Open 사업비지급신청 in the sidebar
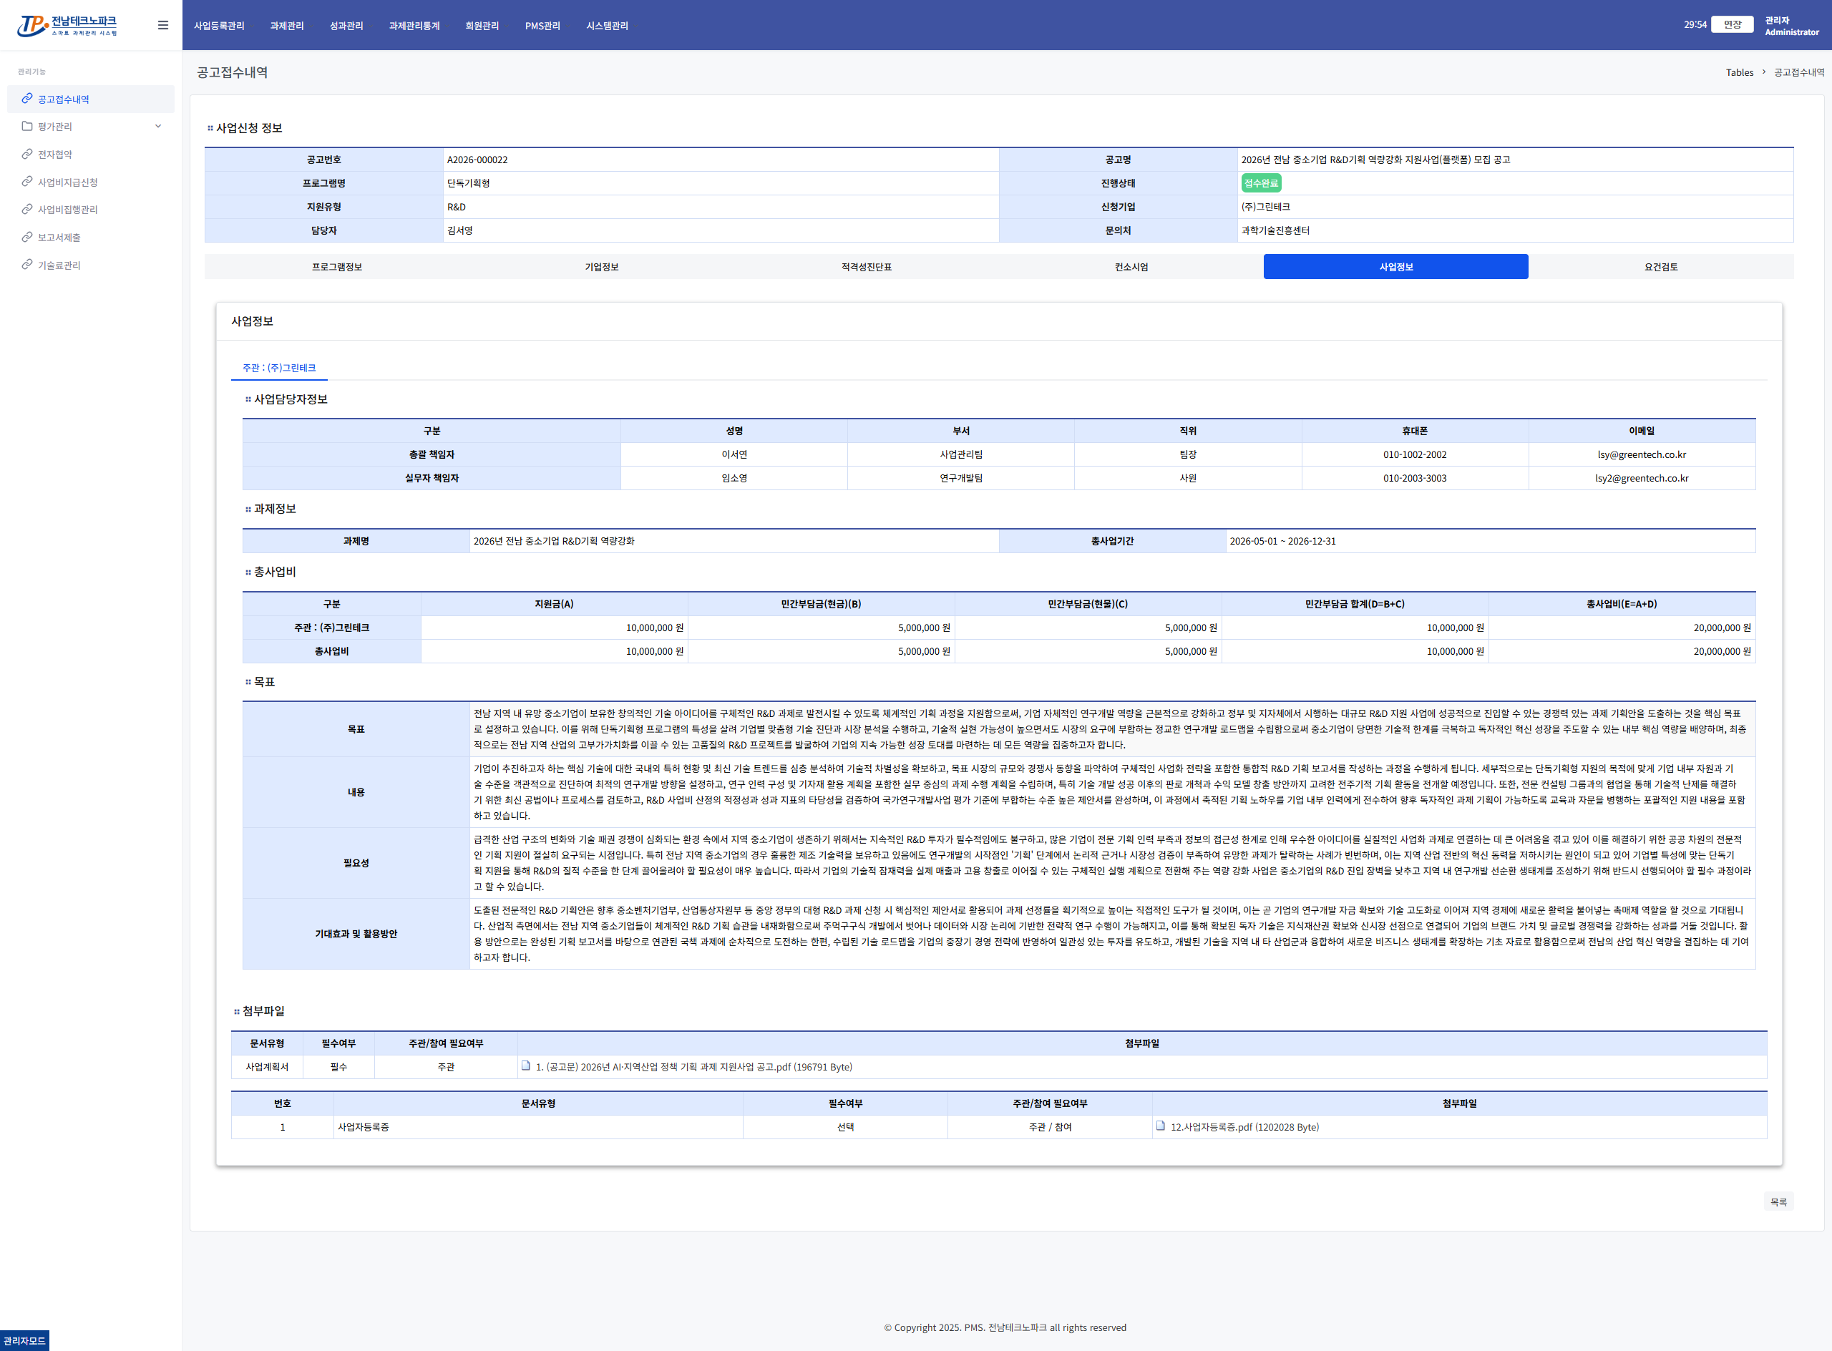Screen dimensions: 1832x1351 [68, 182]
